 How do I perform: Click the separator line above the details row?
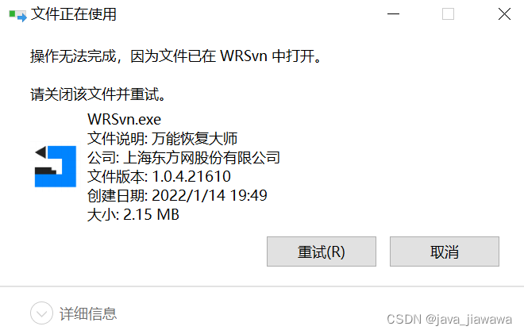(262, 286)
